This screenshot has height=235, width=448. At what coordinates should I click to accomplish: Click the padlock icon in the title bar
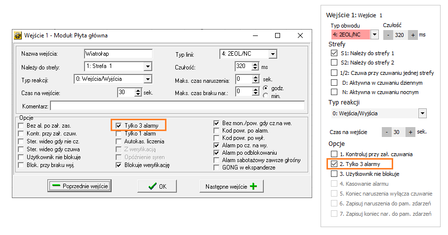pyautogui.click(x=18, y=35)
